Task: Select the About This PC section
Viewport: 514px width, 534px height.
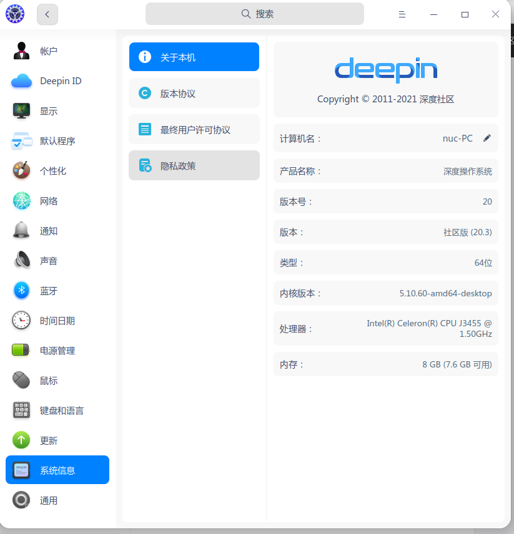Action: point(194,56)
